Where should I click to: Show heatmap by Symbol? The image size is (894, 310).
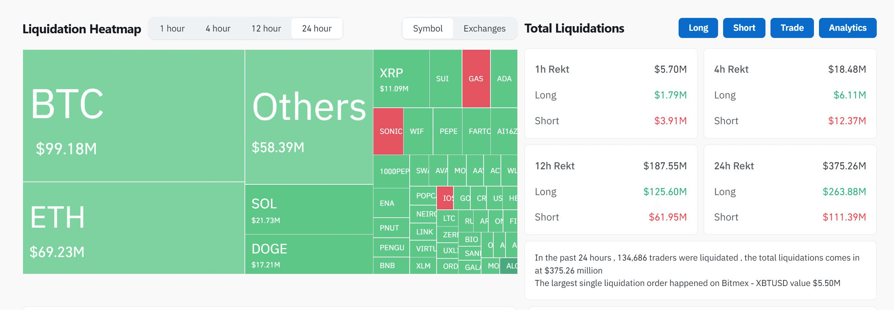click(x=428, y=28)
